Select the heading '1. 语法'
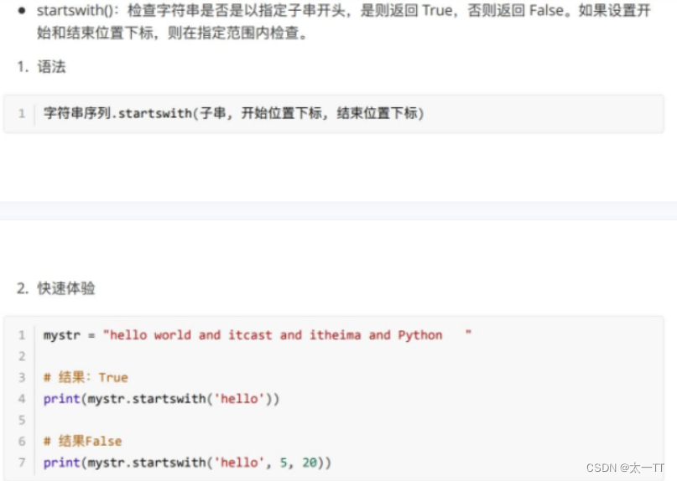This screenshot has width=677, height=481. (x=41, y=67)
